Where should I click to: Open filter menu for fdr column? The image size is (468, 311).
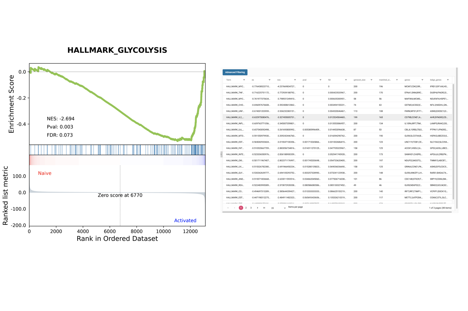[346, 80]
